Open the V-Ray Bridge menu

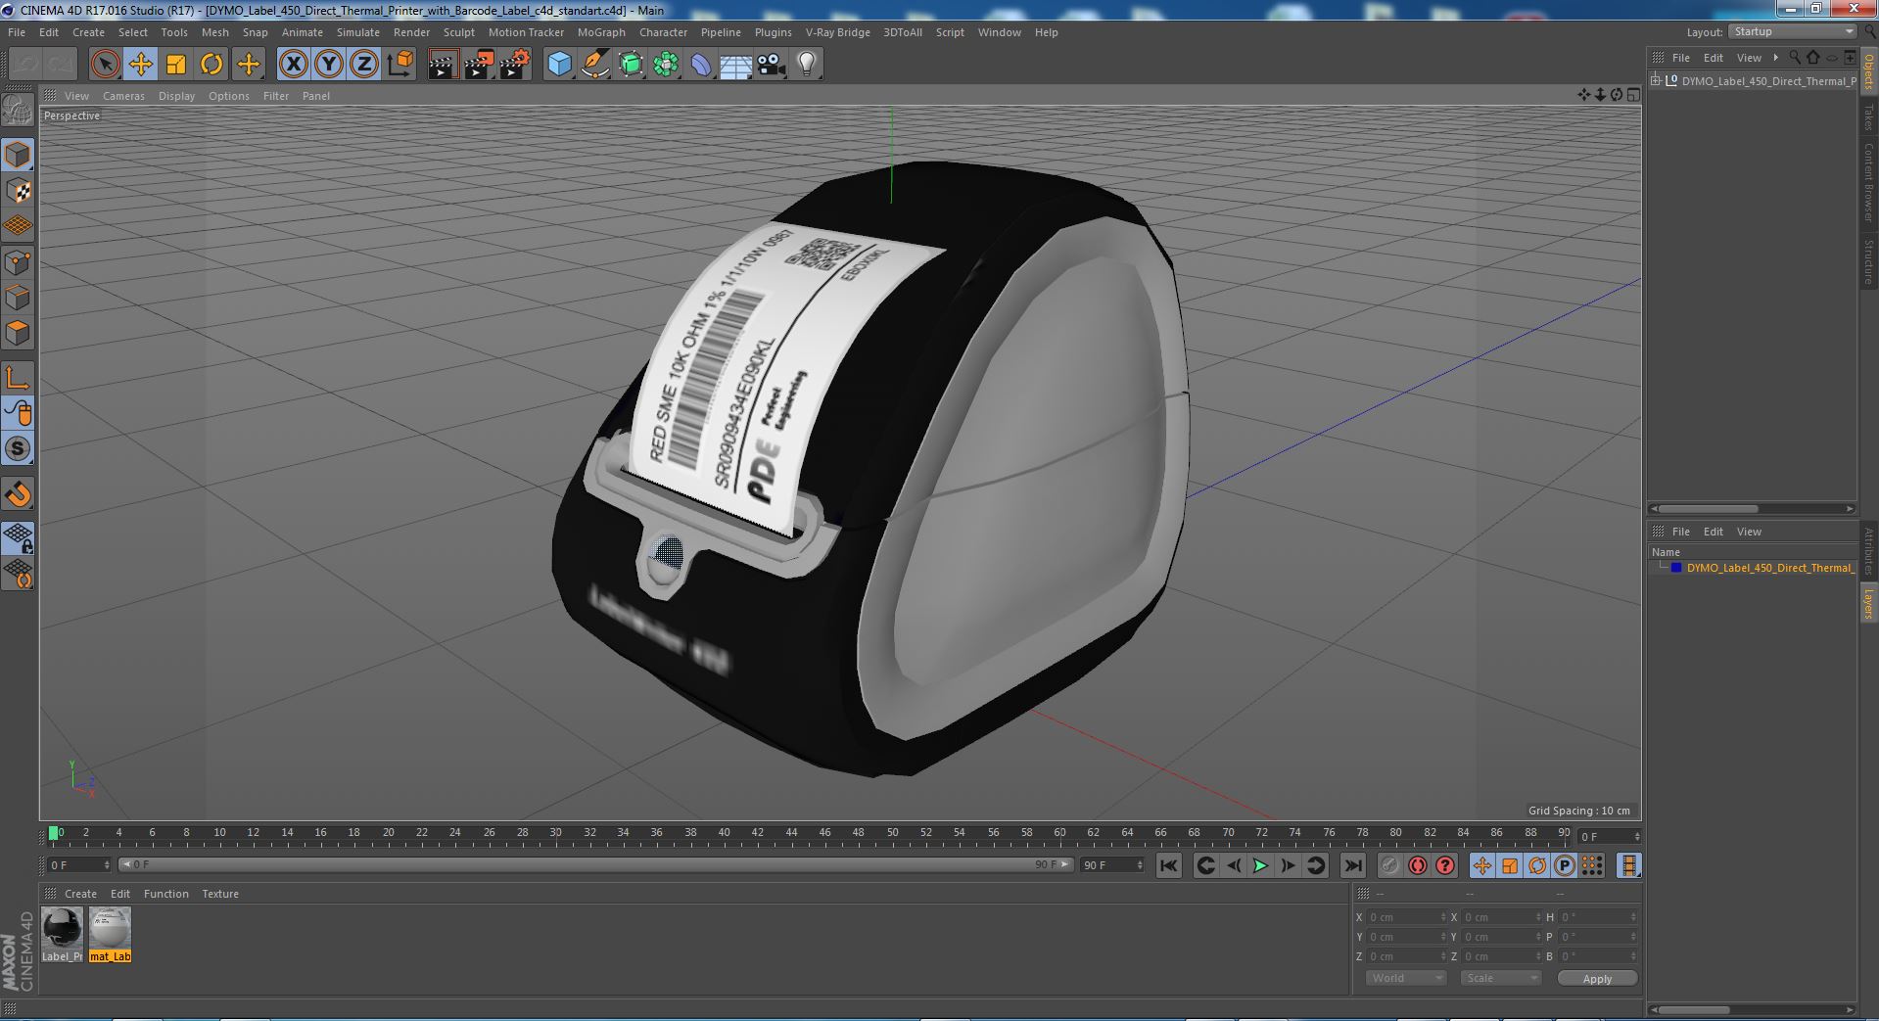tap(838, 32)
